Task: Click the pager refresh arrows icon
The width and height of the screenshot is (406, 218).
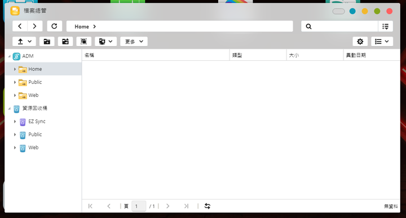Action: [208, 206]
